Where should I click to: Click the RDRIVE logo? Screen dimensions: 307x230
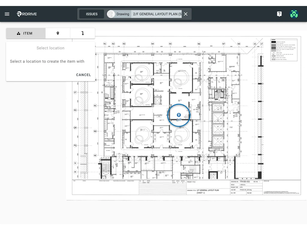(27, 14)
